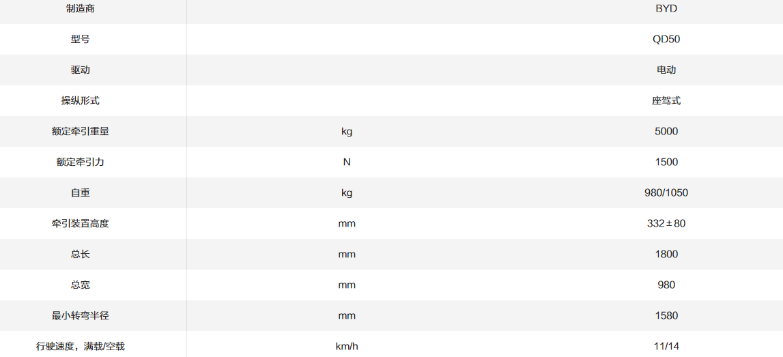
Task: Click the 1800 total length value
Action: (x=666, y=254)
